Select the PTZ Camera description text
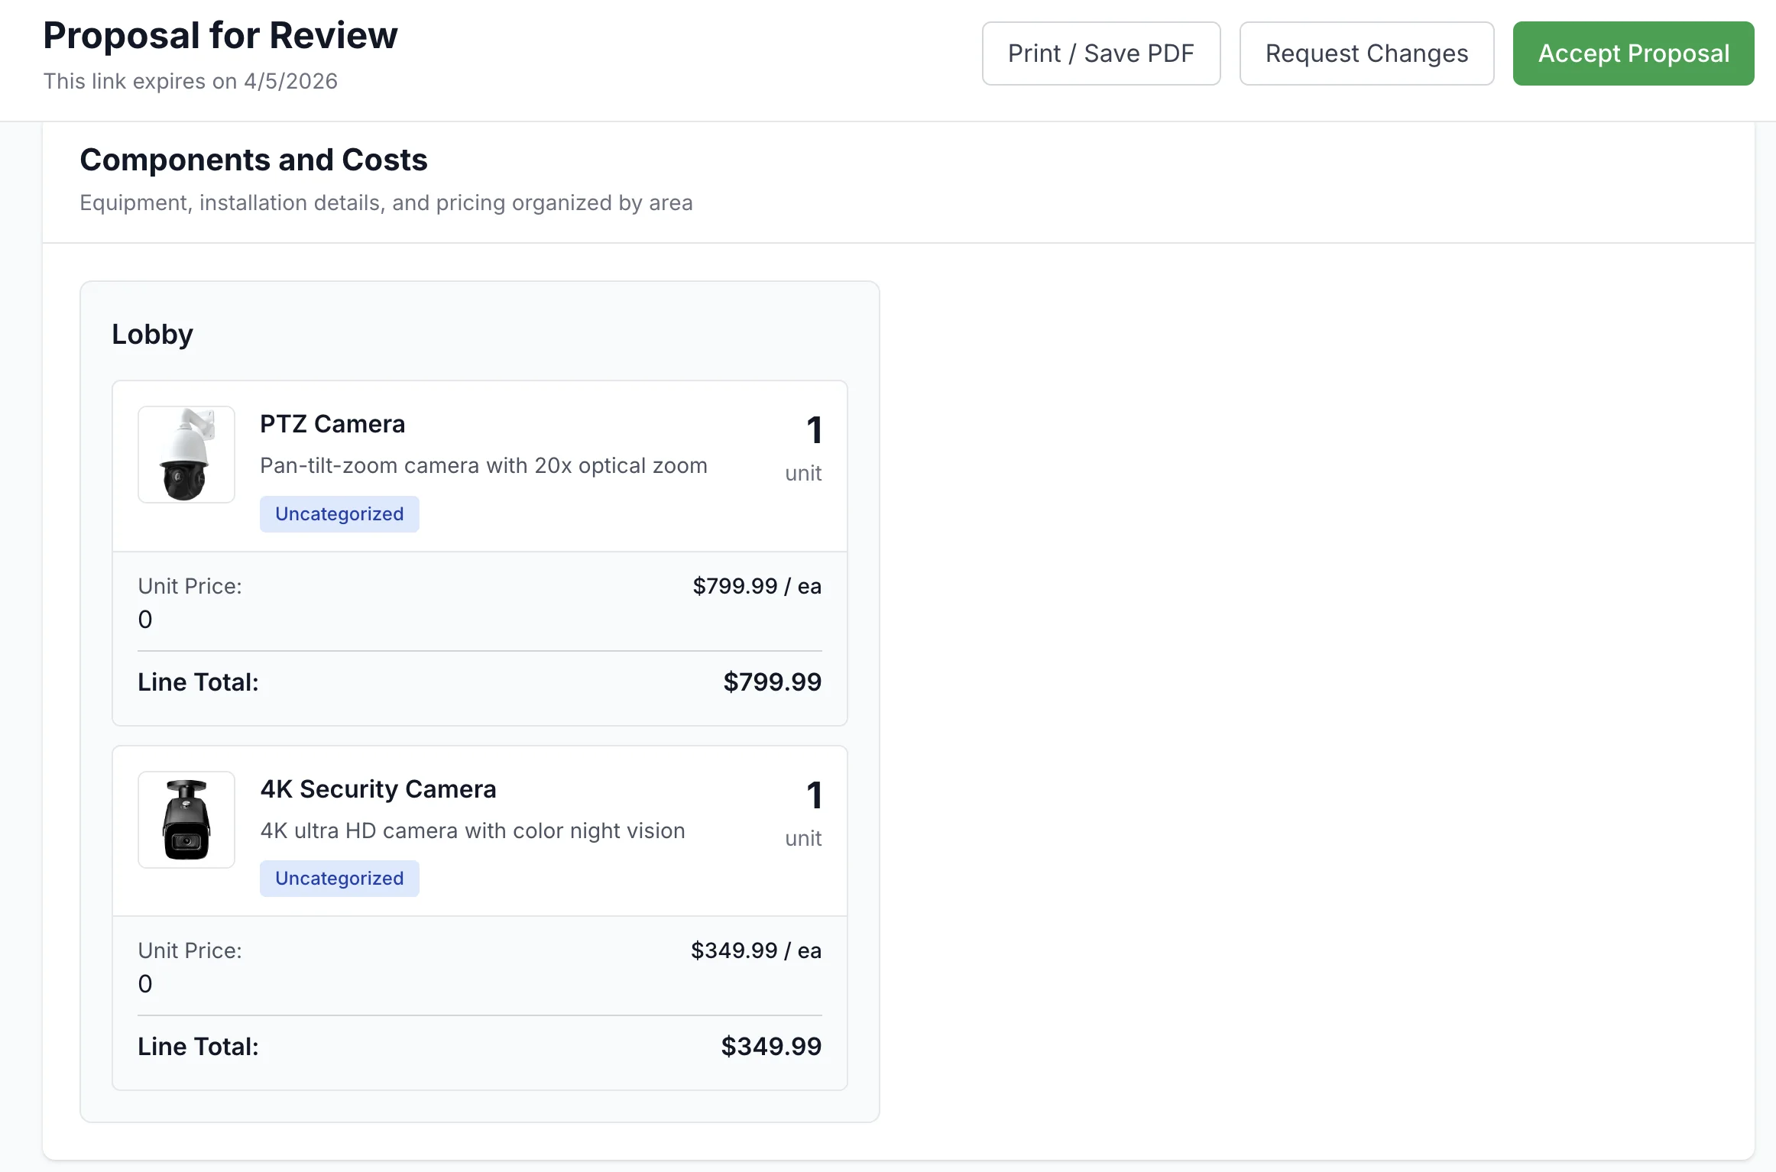 tap(483, 465)
